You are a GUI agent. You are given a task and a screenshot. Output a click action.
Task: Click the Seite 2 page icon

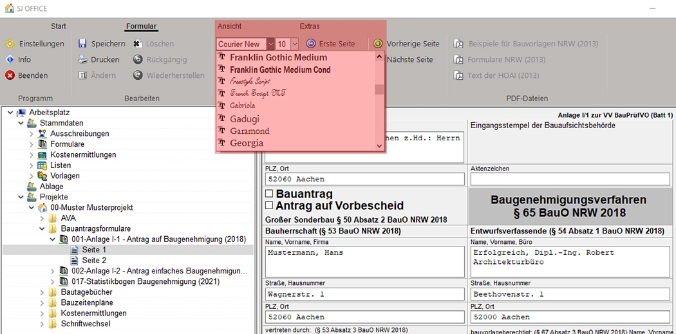74,260
